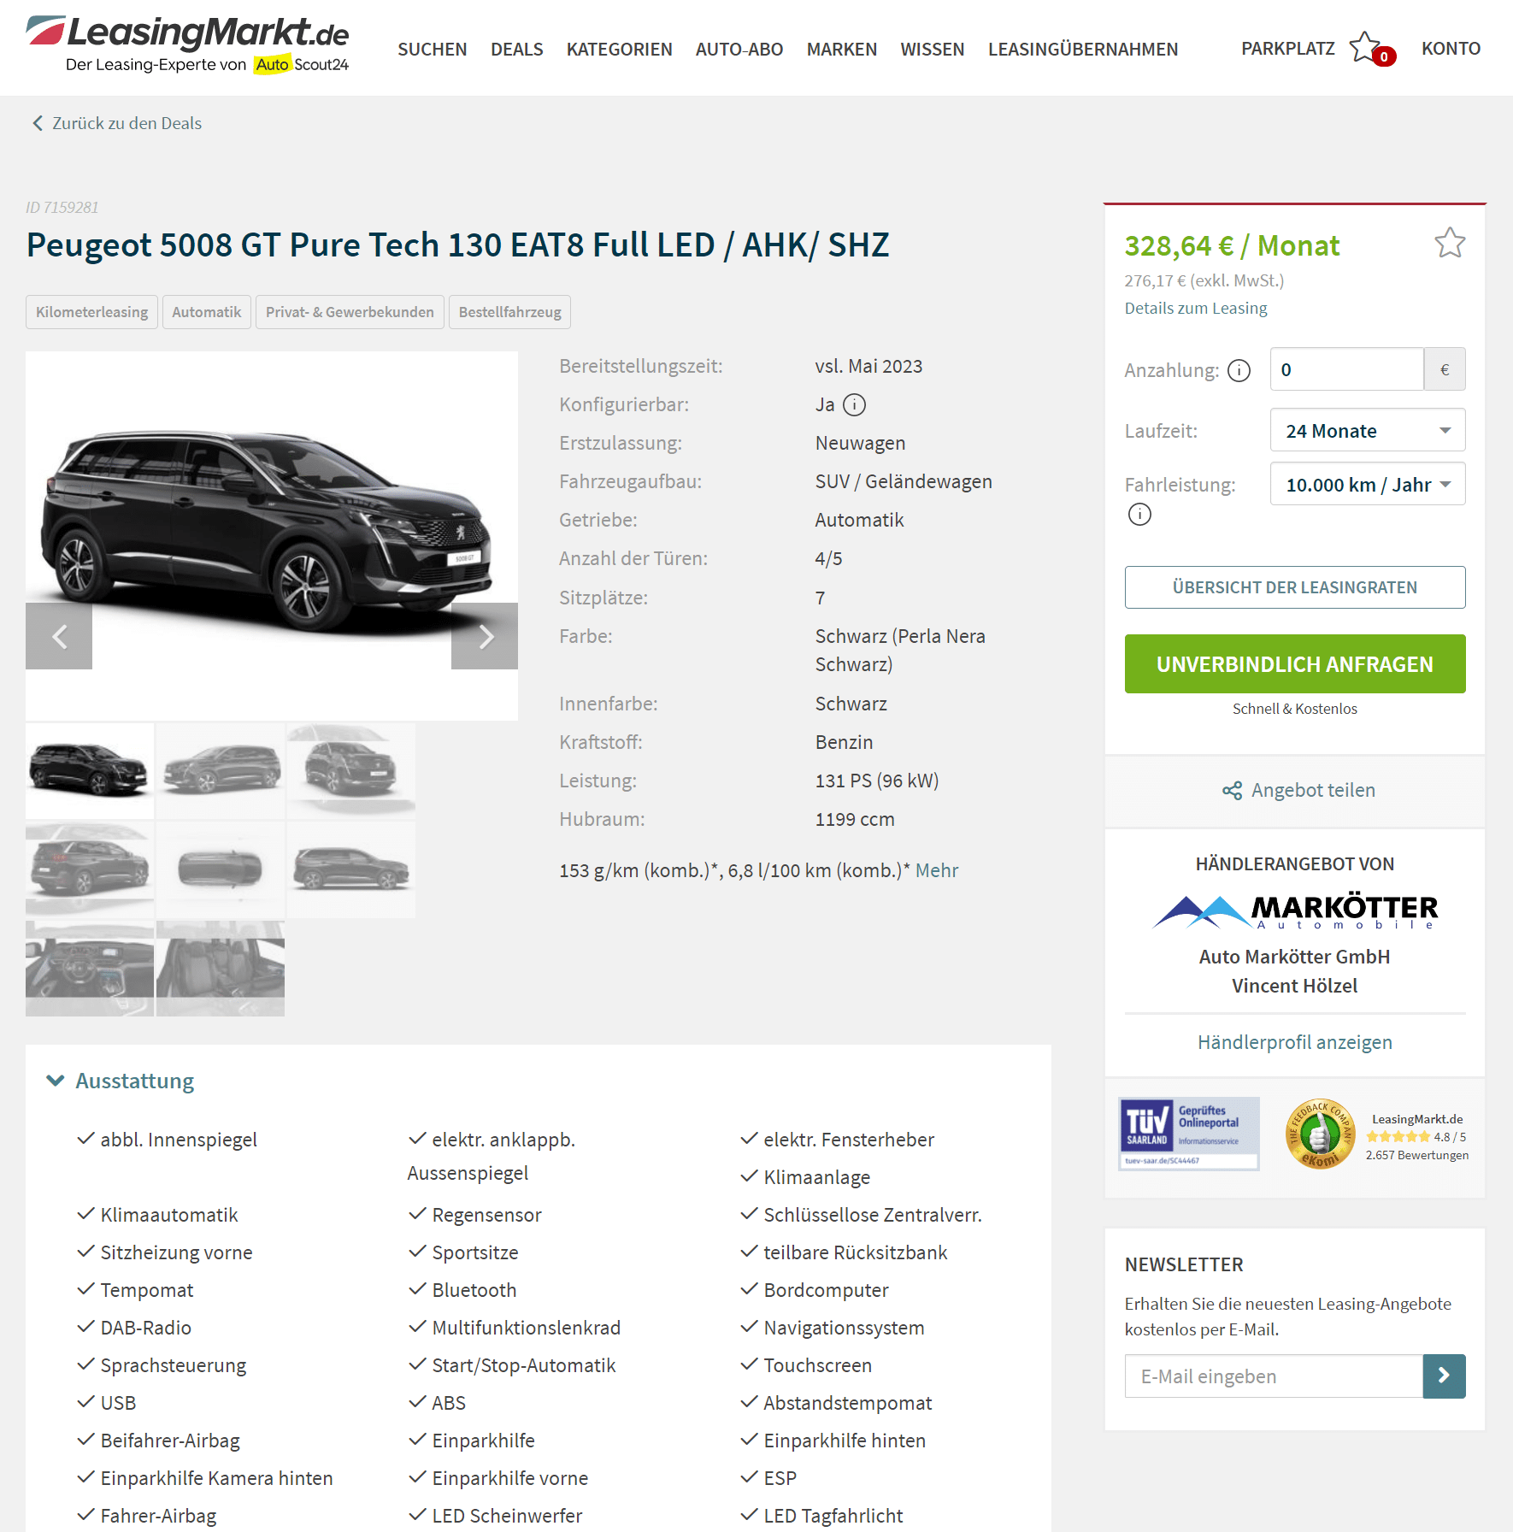Open info icon next to Anzahlung
The image size is (1513, 1532).
click(x=1239, y=370)
